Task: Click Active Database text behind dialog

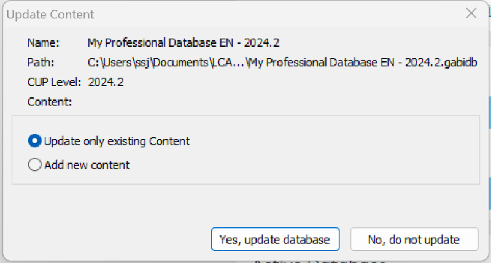Action: click(x=319, y=260)
